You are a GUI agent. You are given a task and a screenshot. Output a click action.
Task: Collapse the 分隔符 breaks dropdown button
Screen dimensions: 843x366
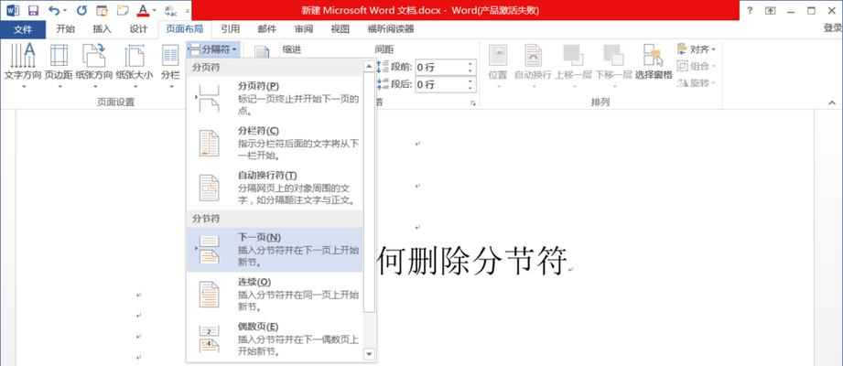click(214, 50)
